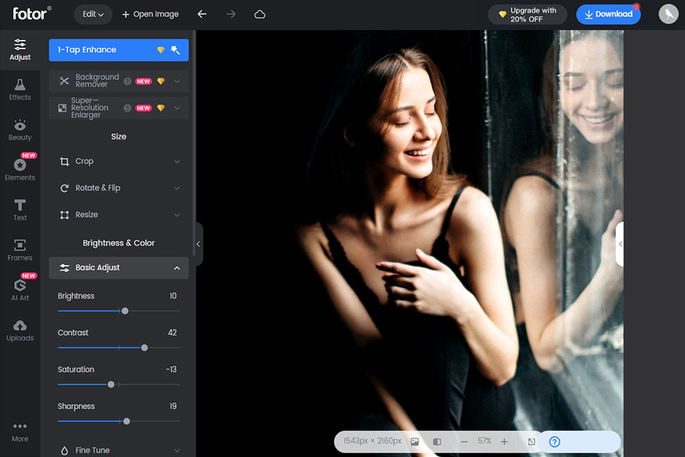Click the Basic Adjust sliders icon

pyautogui.click(x=65, y=268)
